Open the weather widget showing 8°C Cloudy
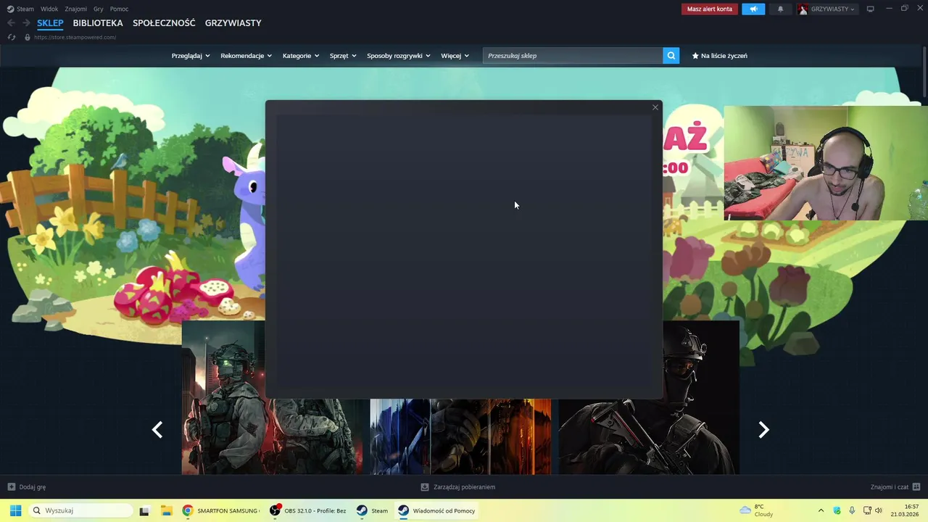The height and width of the screenshot is (522, 928). click(756, 510)
